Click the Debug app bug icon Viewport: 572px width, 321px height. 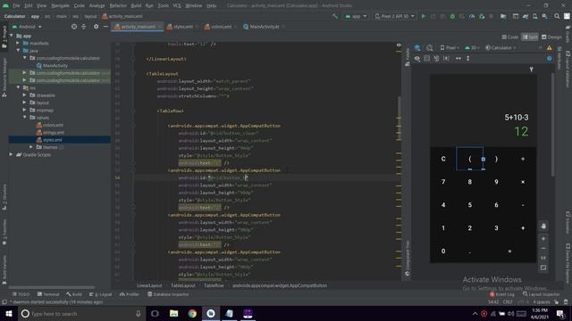pos(452,16)
